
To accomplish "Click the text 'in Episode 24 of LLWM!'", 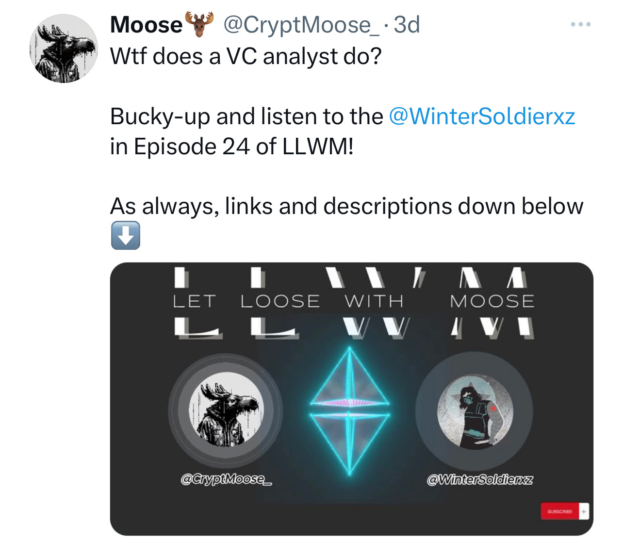I will (x=232, y=147).
